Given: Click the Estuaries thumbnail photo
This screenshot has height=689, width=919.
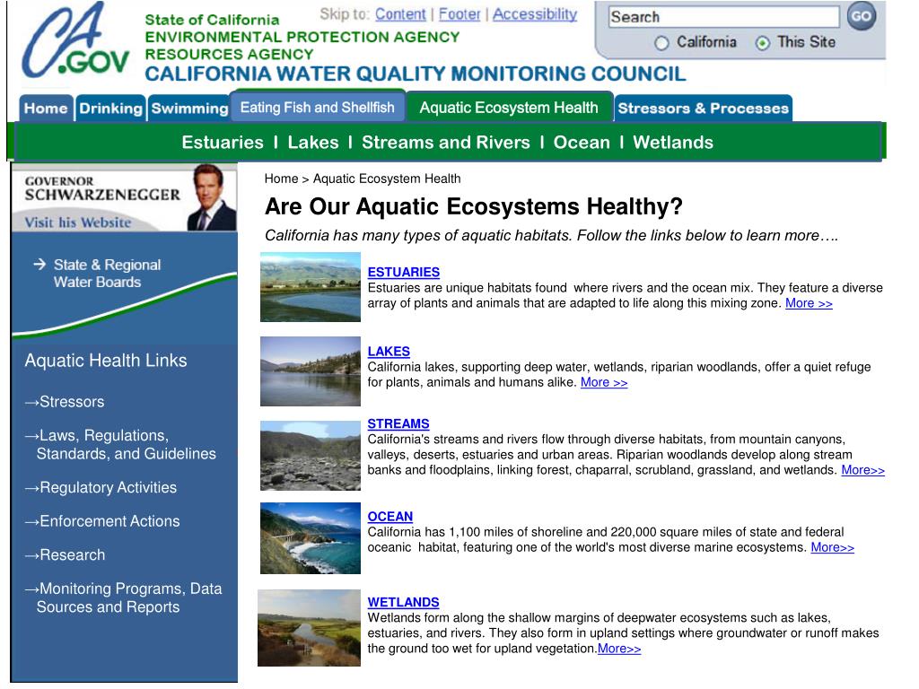Looking at the screenshot, I should coord(310,287).
